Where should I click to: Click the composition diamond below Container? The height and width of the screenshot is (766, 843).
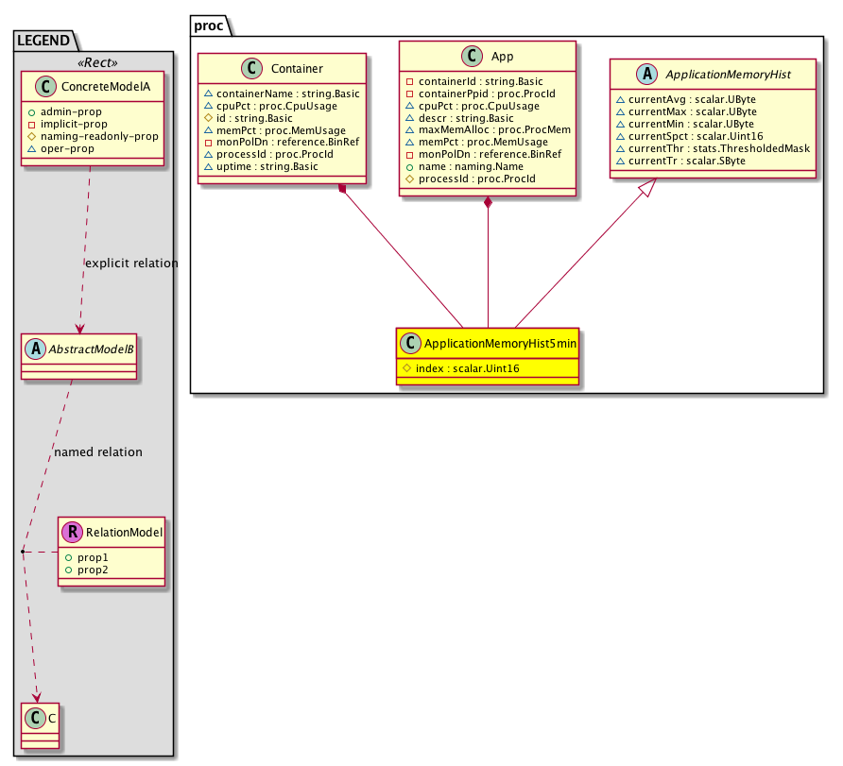[x=342, y=191]
